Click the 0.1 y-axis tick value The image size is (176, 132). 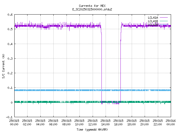(x=10, y=88)
